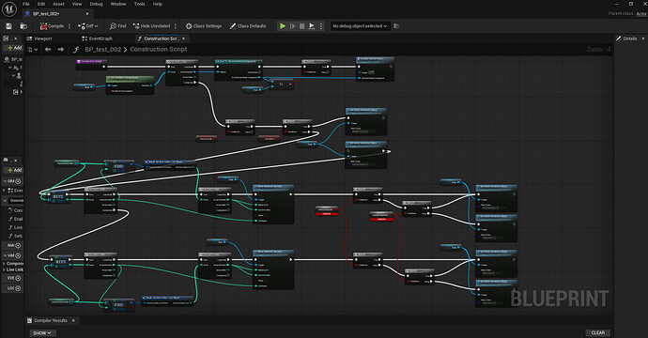The image size is (648, 338).
Task: Close the Details panel tab
Action: pyautogui.click(x=643, y=38)
